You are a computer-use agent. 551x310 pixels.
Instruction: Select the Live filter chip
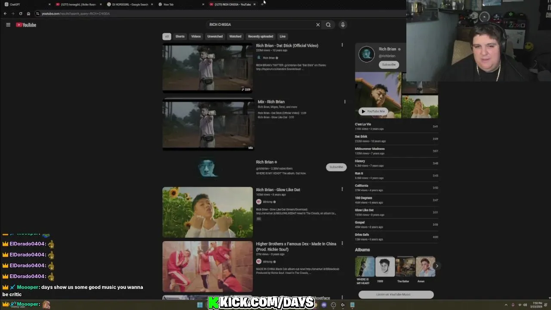click(282, 37)
